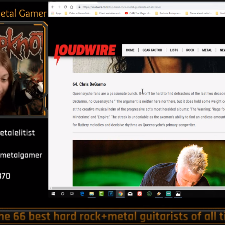Click the blond guitarist photo

(149, 163)
